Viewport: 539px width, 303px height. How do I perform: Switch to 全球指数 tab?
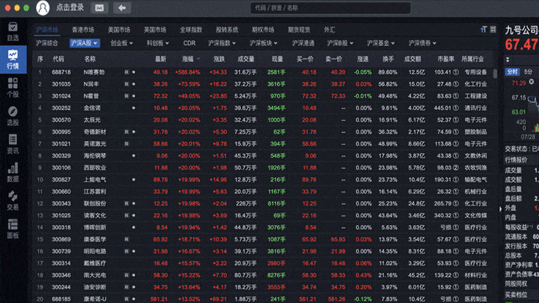[x=191, y=29]
